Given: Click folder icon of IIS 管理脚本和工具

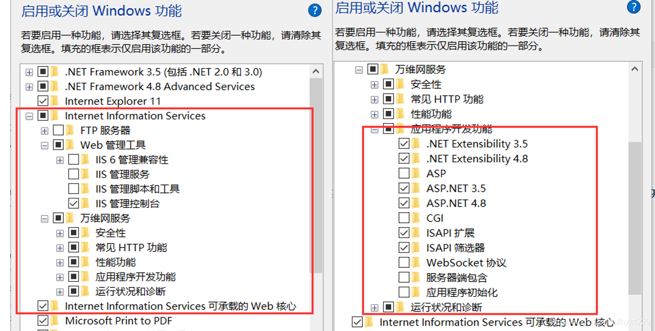Looking at the screenshot, I should 85,189.
